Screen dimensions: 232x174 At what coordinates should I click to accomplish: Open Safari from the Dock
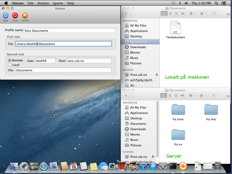click(44, 166)
